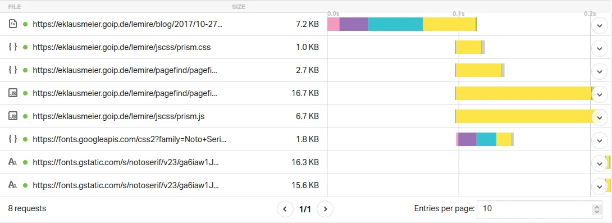Click the HTML document icon for blog/2017 request
Viewport: 612px width, 223px height.
13,24
